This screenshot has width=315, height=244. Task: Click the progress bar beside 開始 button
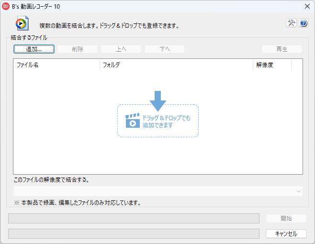pos(134,218)
